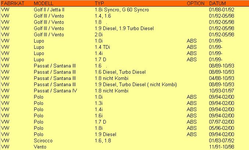Click Passat / Santana IV model cell
Viewport: 249px width, 150px height.
tap(55, 91)
